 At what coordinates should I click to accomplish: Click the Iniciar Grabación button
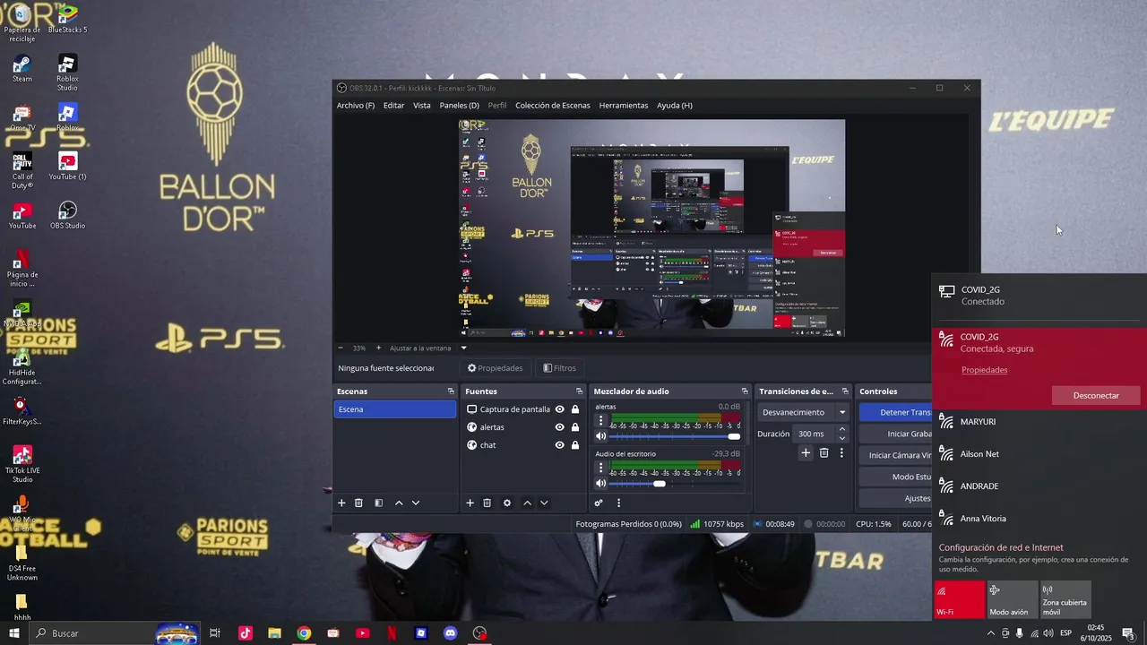point(894,434)
